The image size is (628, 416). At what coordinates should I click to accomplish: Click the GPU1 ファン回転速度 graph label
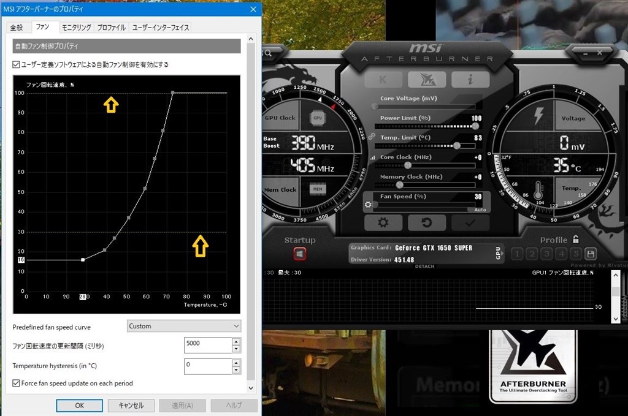click(x=563, y=273)
